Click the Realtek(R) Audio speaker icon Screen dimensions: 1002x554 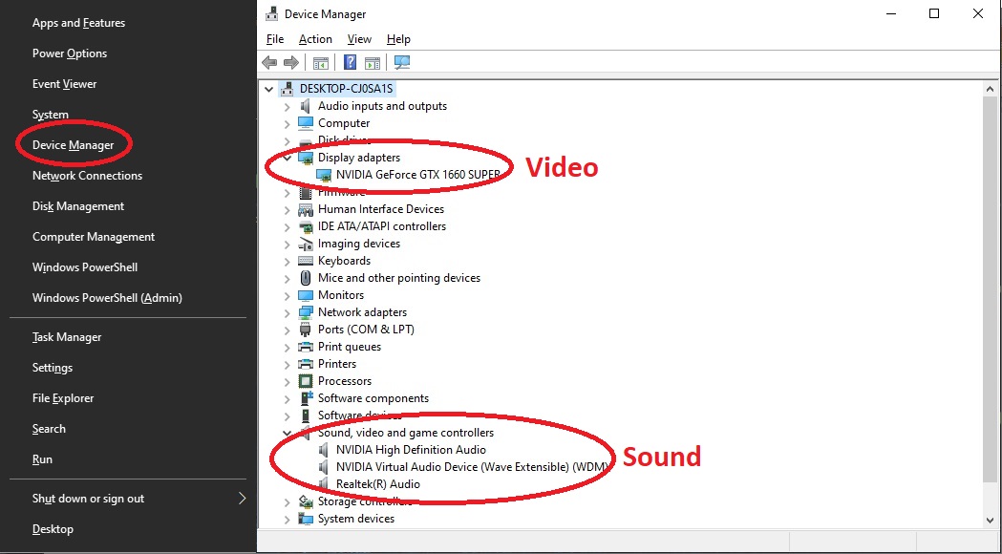pyautogui.click(x=324, y=484)
